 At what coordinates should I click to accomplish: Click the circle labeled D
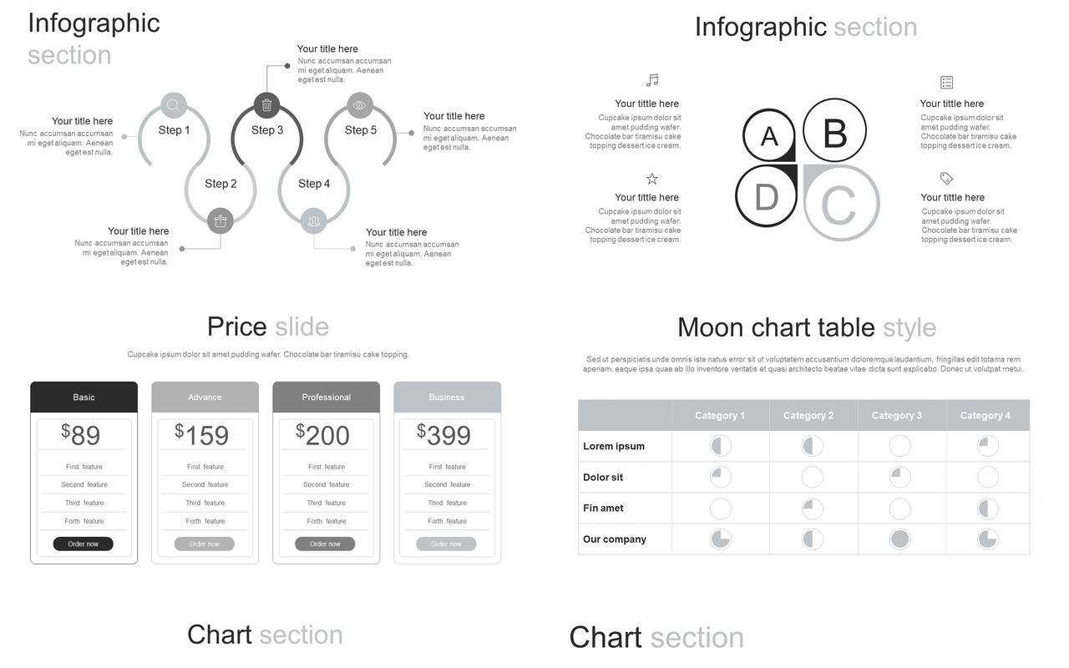(x=766, y=196)
